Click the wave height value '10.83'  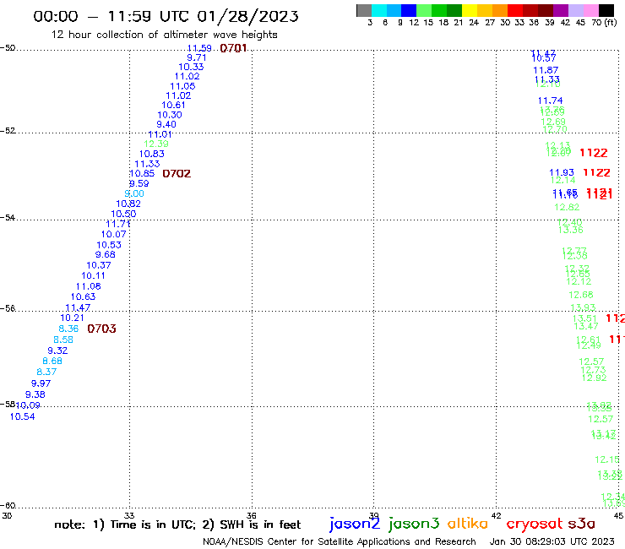point(151,154)
